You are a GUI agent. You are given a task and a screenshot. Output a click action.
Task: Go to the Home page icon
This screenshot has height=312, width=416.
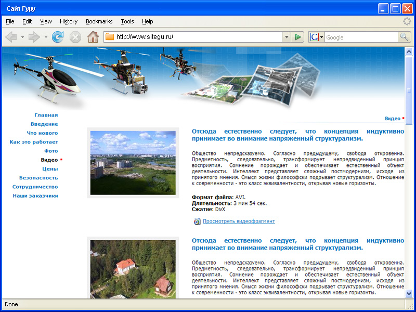93,37
